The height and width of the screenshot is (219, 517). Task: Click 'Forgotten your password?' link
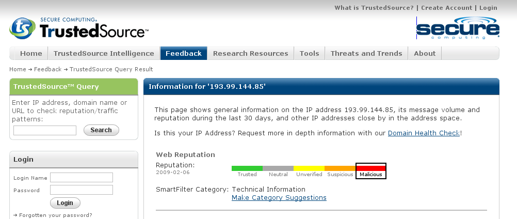coord(56,215)
